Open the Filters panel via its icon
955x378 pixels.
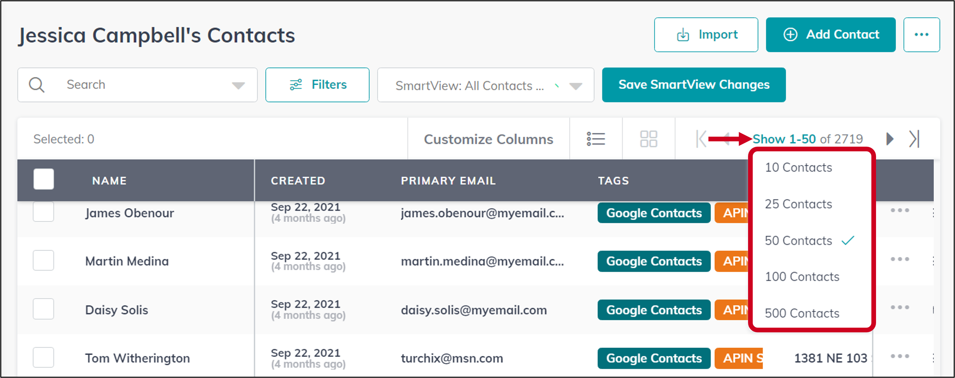tap(296, 85)
